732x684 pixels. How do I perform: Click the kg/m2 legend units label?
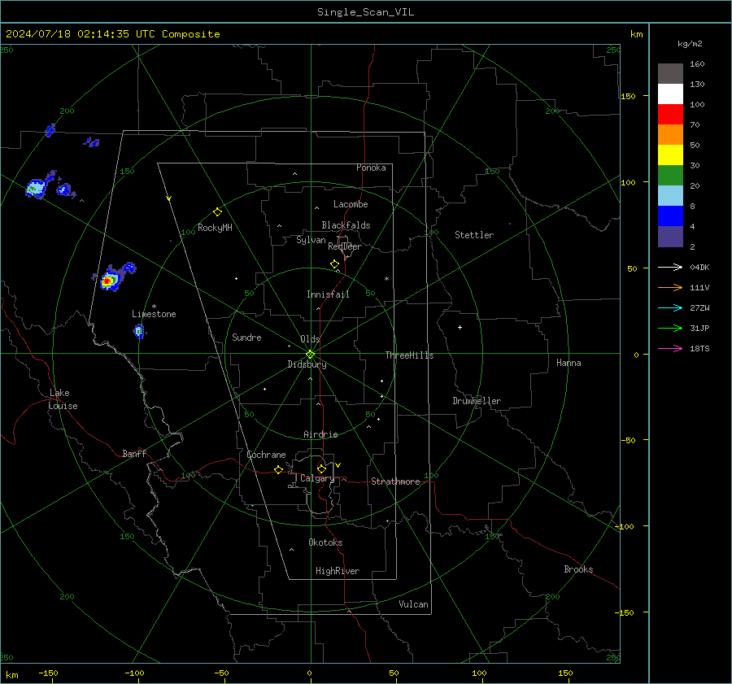pos(690,44)
